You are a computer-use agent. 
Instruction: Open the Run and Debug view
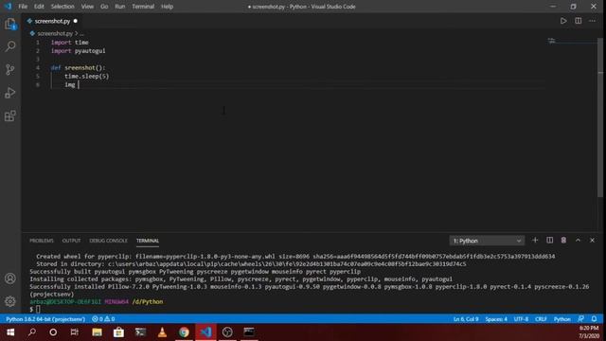pos(10,93)
